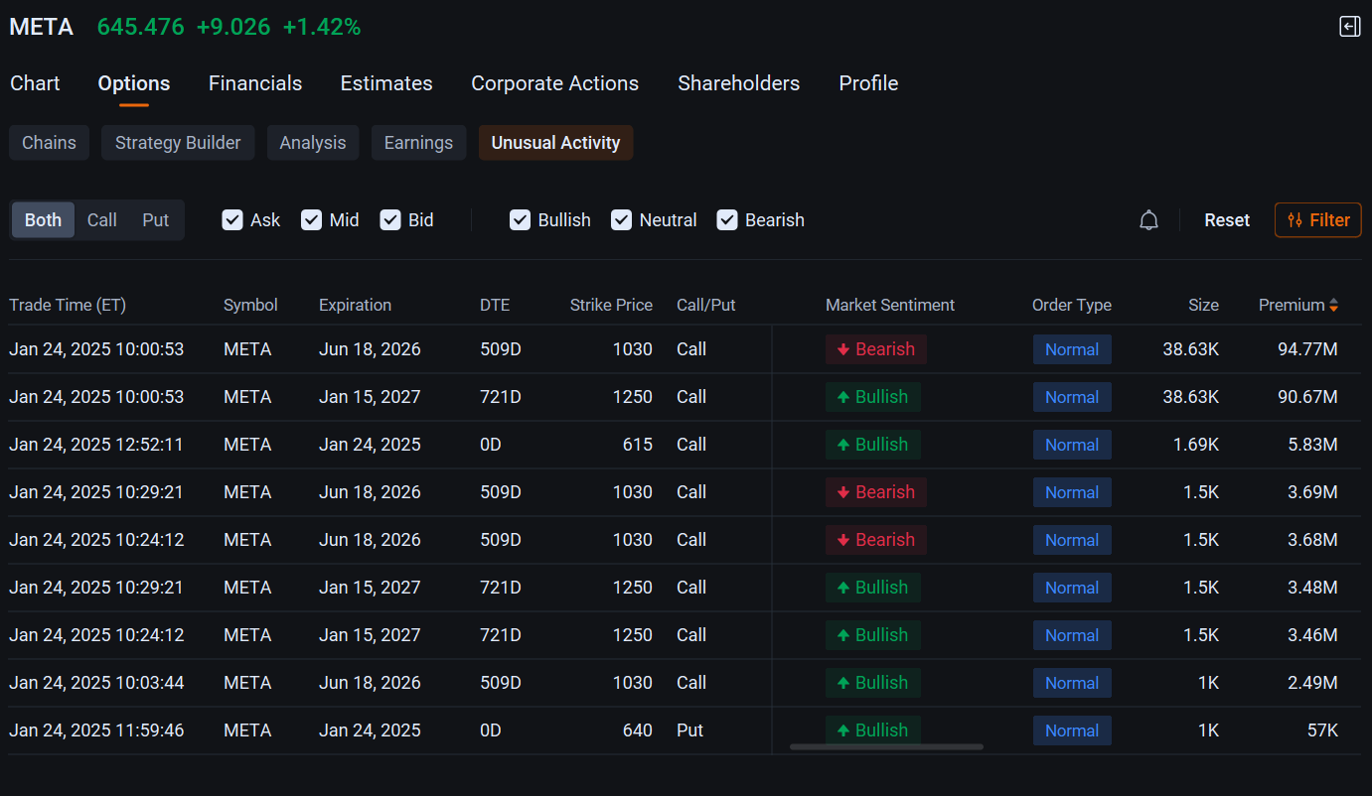Uncheck the Neutral sentiment checkbox
The image size is (1372, 796).
point(621,220)
